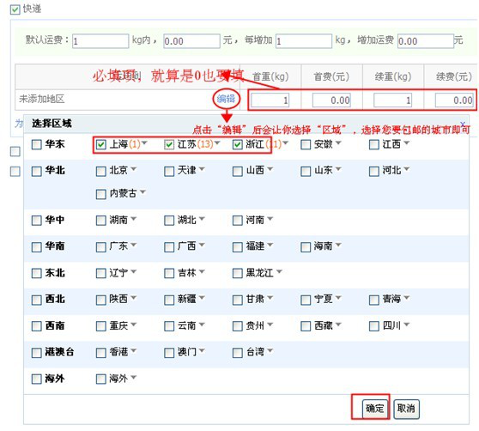Uncheck the 江苏 province checkbox
The image size is (479, 431).
[x=169, y=144]
